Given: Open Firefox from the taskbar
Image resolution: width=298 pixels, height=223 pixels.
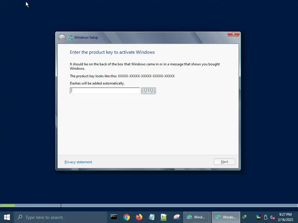Looking at the screenshot, I should (139, 217).
